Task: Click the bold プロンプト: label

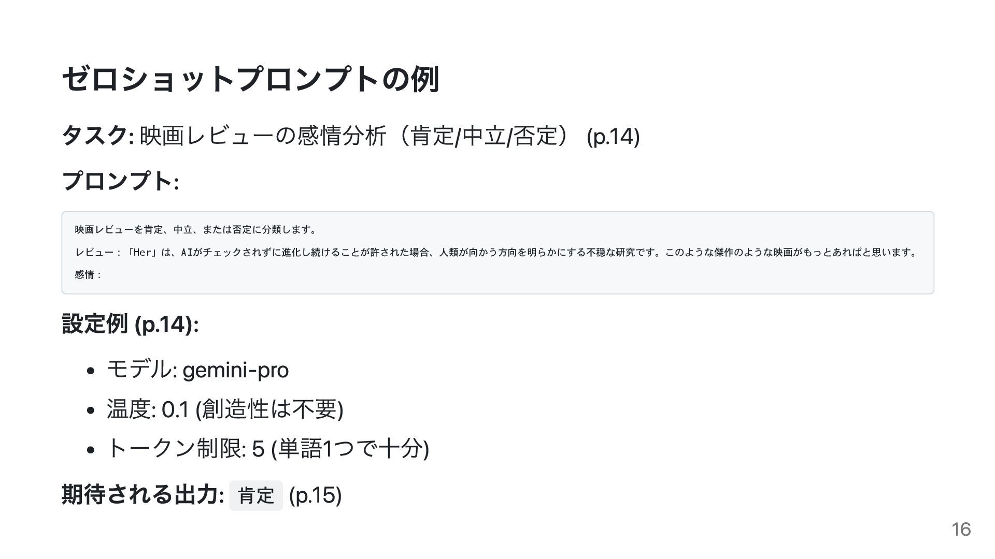Action: pyautogui.click(x=120, y=182)
